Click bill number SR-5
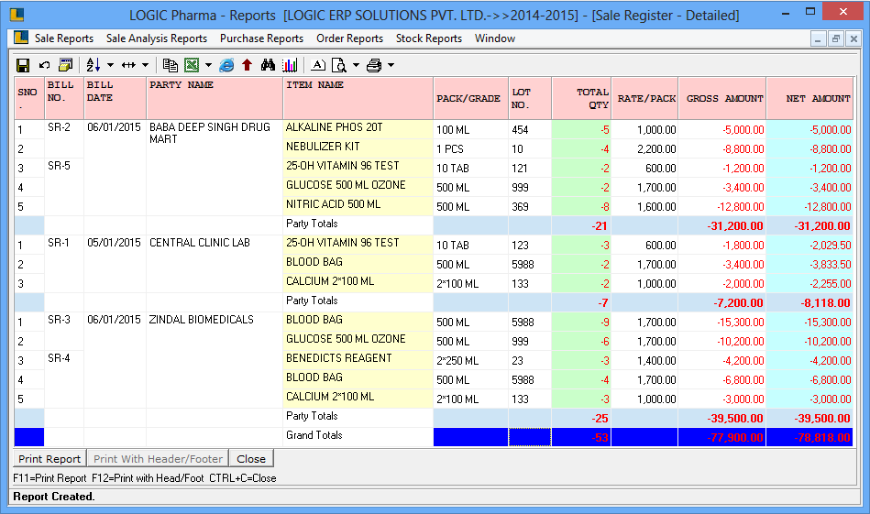This screenshot has width=870, height=514. 59,166
